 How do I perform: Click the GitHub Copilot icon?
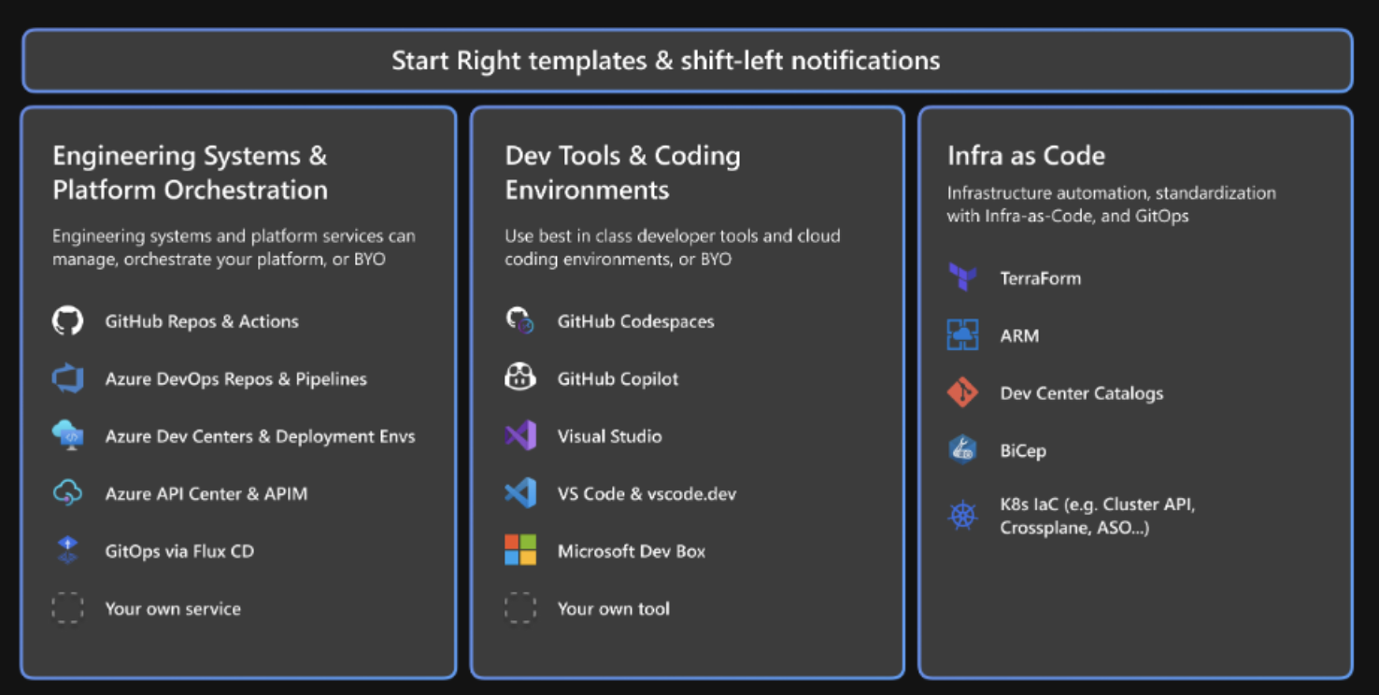520,378
